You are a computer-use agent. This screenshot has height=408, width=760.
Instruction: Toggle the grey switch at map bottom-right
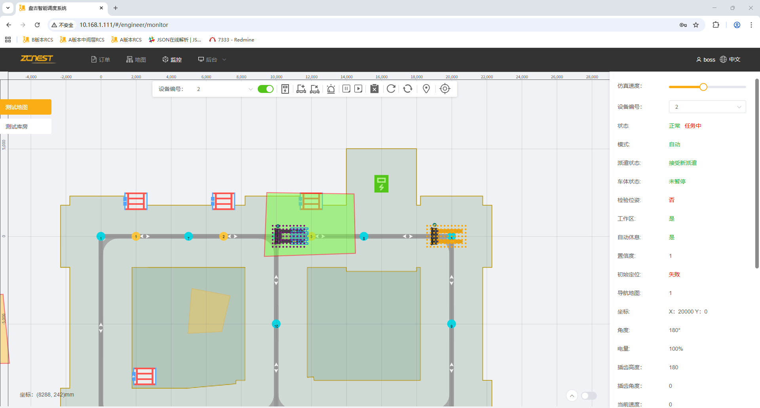tap(589, 396)
